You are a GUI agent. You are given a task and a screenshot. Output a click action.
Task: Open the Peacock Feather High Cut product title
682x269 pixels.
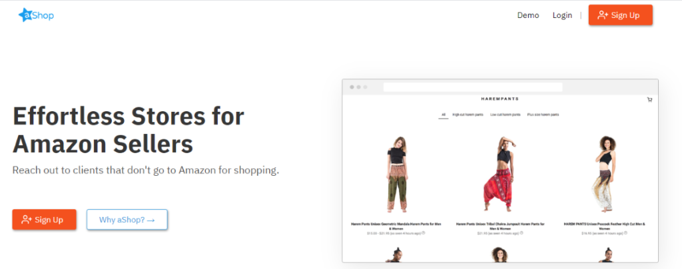(x=604, y=226)
